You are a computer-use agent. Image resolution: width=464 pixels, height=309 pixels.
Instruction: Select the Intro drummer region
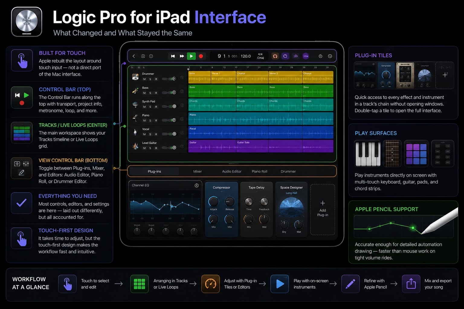[199, 77]
